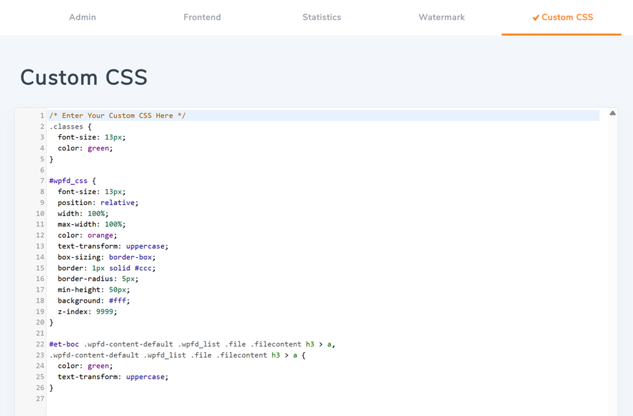Click line number 21 in the gutter
Viewport: 633px width, 416px height.
40,333
